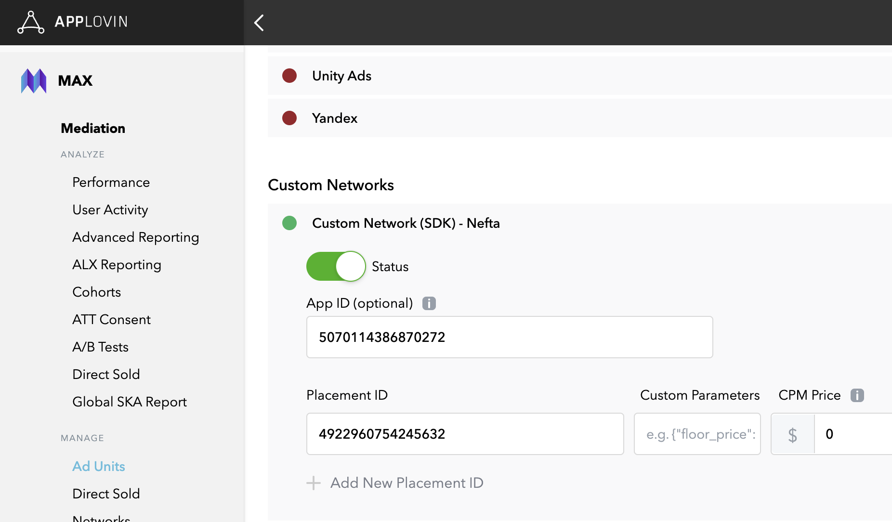Open Direct Sold under Manage
This screenshot has height=522, width=892.
(106, 494)
